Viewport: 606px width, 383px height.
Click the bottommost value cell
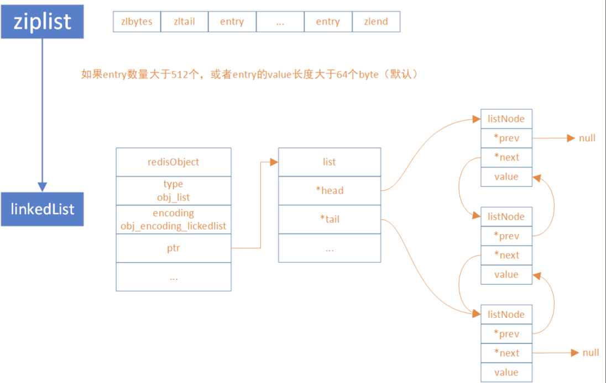[x=506, y=373]
